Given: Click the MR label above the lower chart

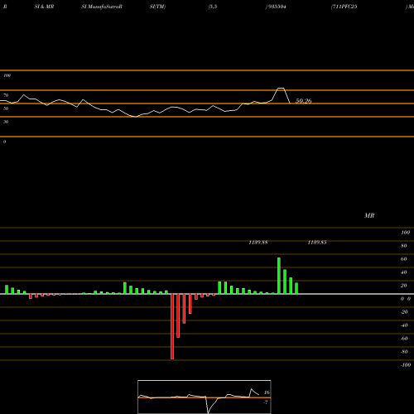Looking at the screenshot, I should (x=369, y=215).
